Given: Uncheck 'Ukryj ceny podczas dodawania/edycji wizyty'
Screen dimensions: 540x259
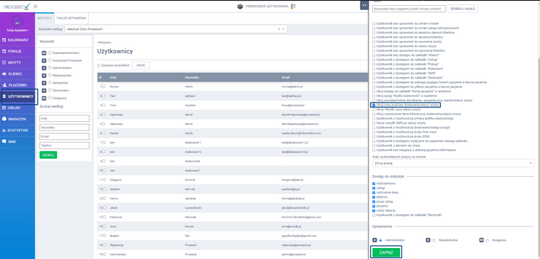Looking at the screenshot, I should point(374,105).
